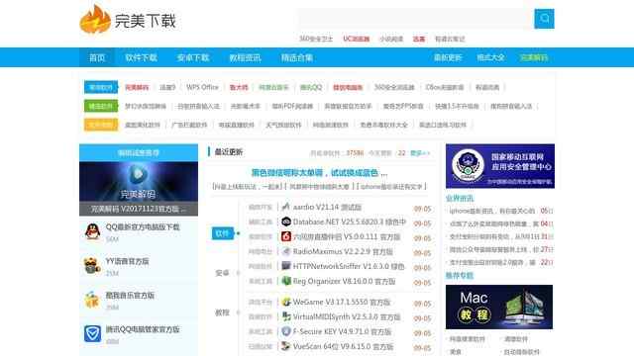
Task: Click the RadioMaximus app icon
Action: pos(286,251)
